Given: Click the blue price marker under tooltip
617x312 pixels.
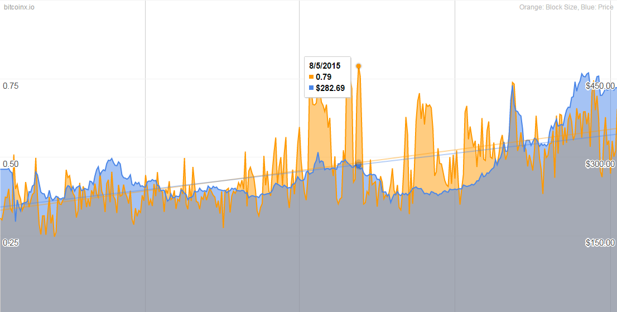Looking at the screenshot, I should click(359, 165).
